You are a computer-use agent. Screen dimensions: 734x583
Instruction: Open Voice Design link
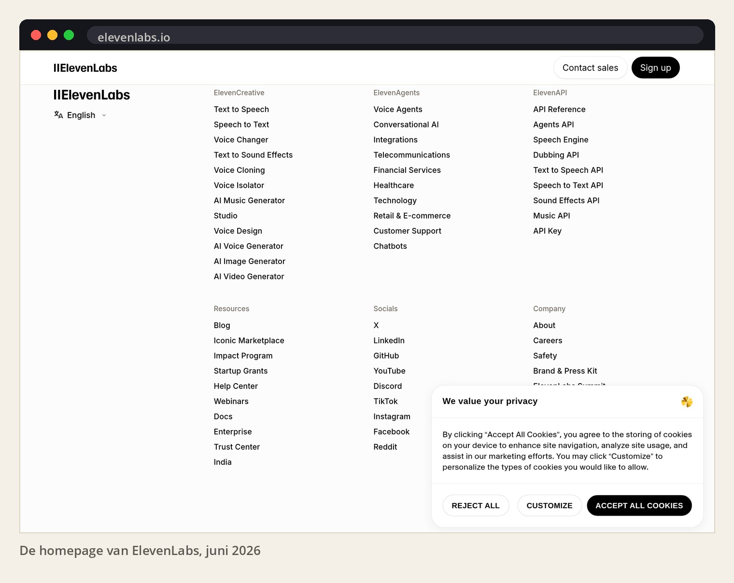coord(238,231)
